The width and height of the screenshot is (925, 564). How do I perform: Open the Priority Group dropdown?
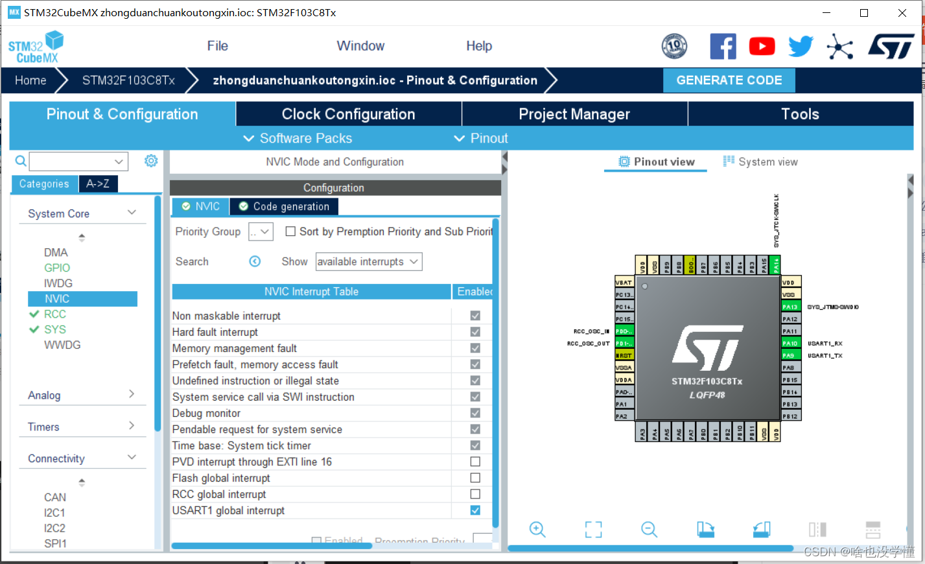[261, 231]
